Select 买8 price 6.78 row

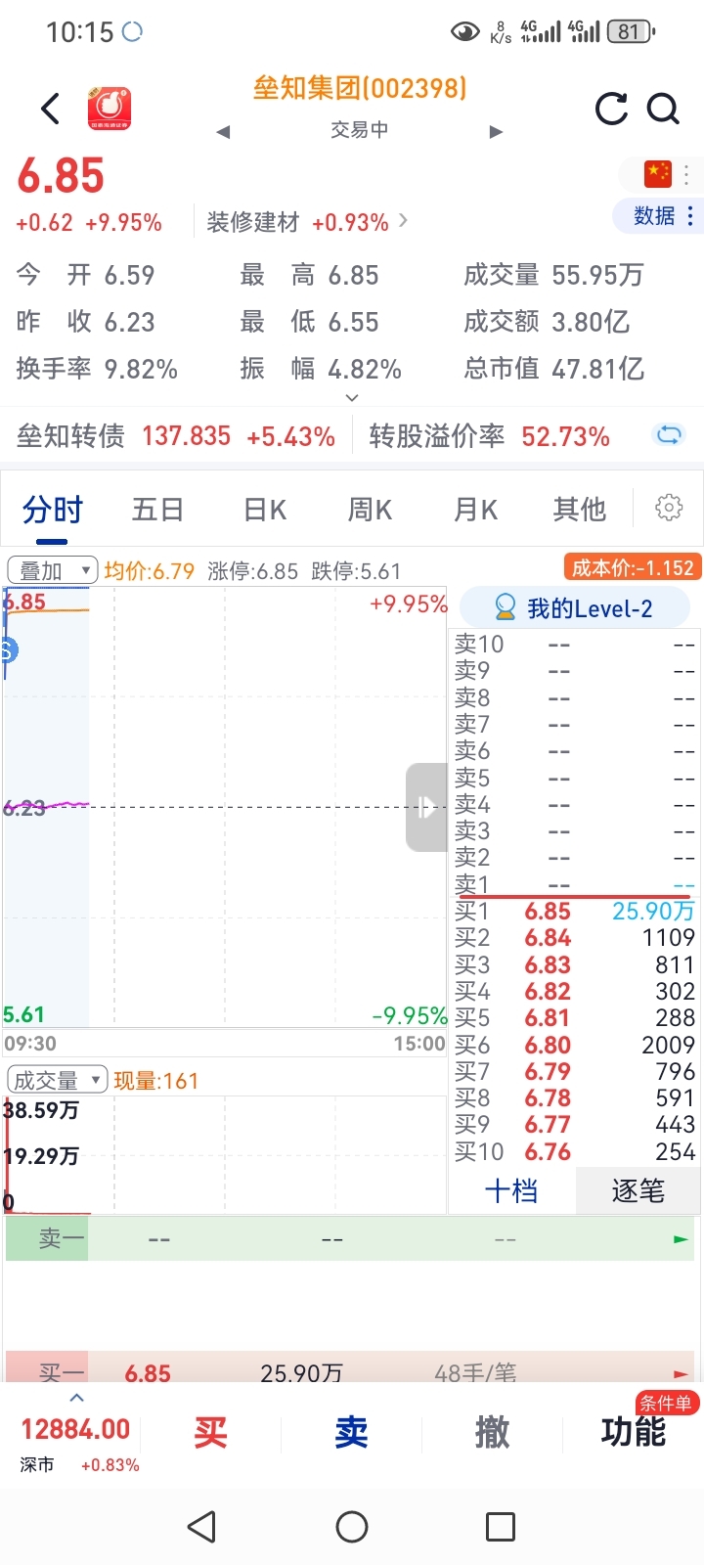pos(575,1098)
